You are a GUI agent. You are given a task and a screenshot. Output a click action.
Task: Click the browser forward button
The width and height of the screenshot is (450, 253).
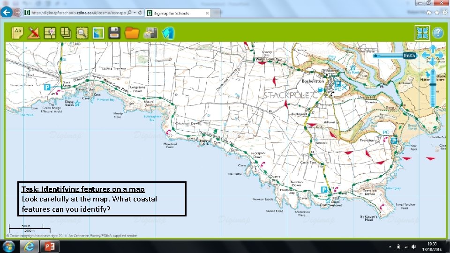pos(18,13)
